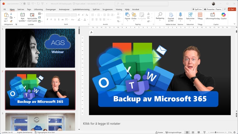Click the Spill inn record button
The width and height of the screenshot is (238, 134).
[197, 9]
